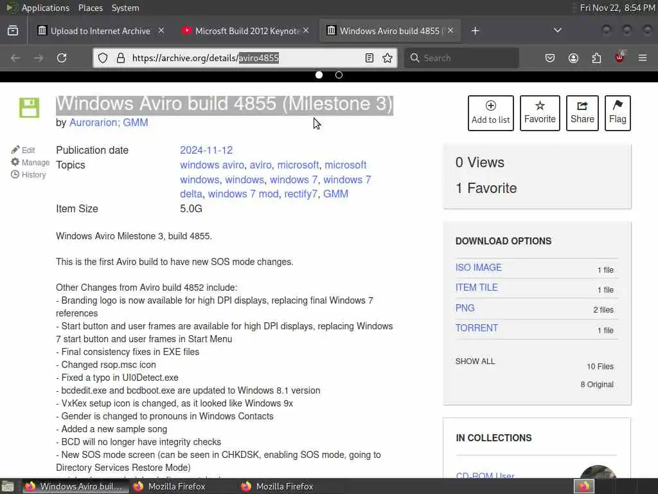Click the Share button

pyautogui.click(x=582, y=113)
